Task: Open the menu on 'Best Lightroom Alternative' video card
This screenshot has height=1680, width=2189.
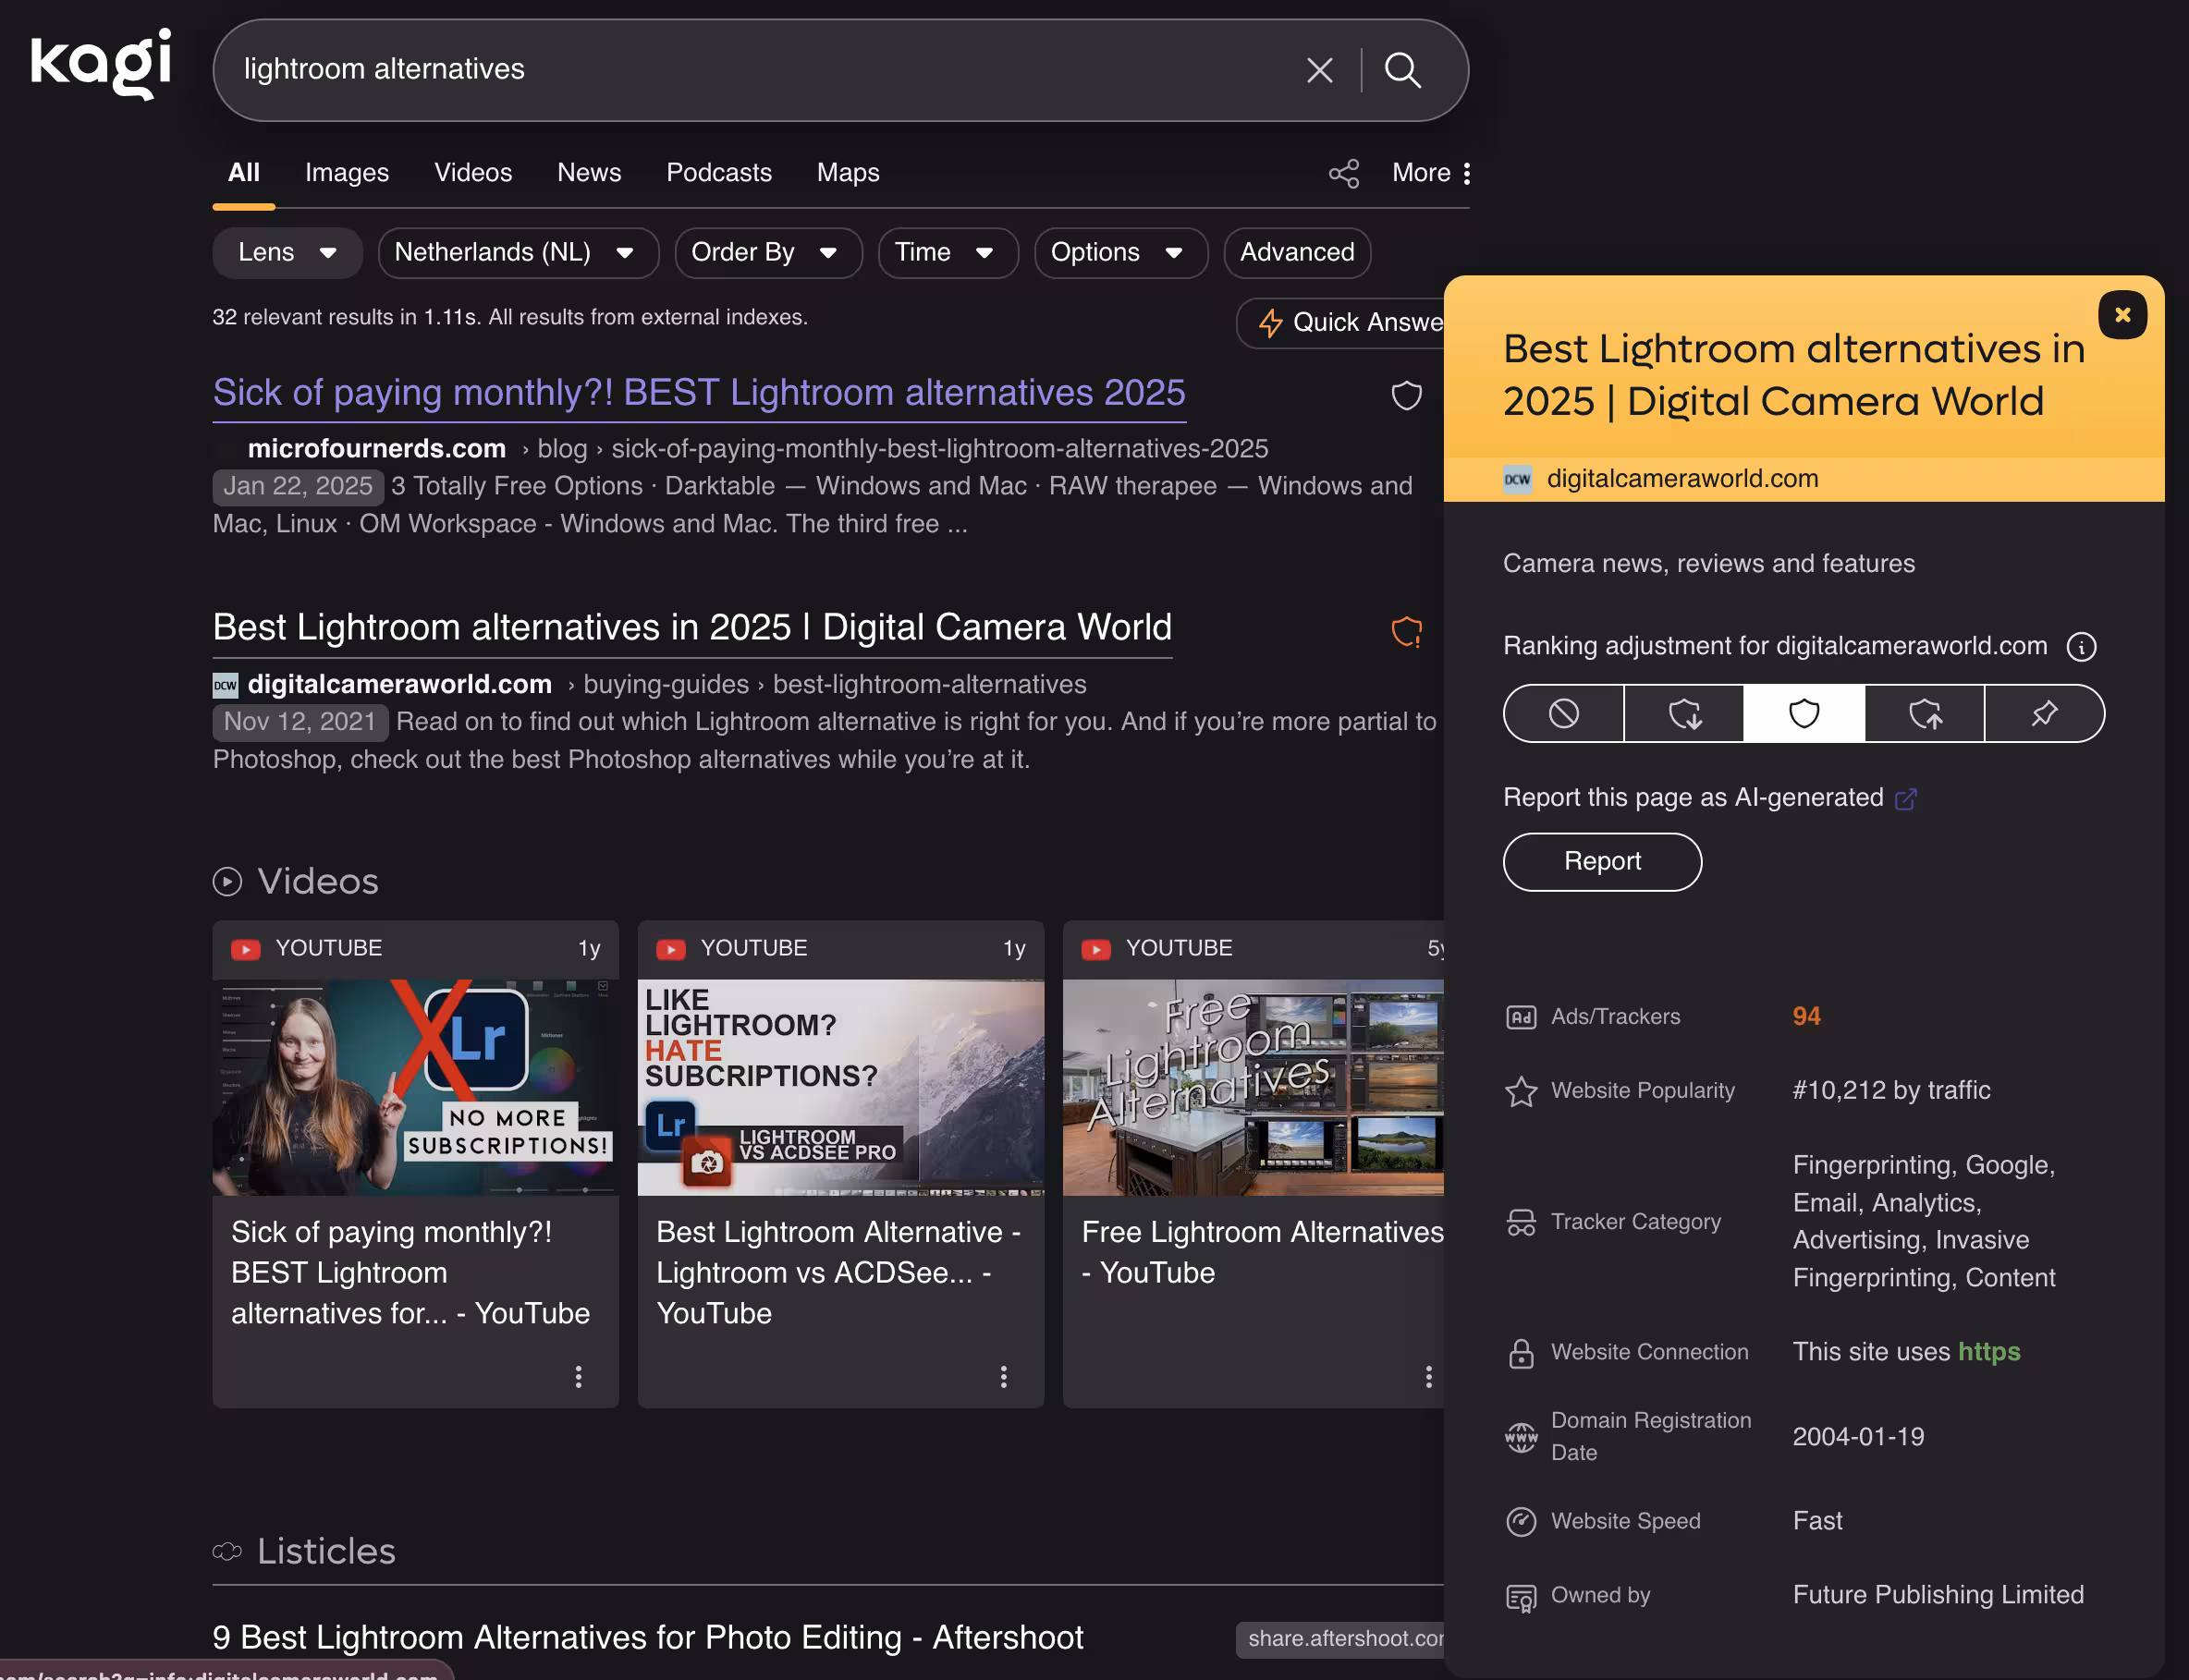Action: tap(1004, 1377)
